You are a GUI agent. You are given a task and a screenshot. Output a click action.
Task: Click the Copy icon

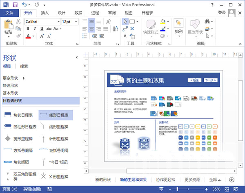pyautogui.click(x=18, y=29)
